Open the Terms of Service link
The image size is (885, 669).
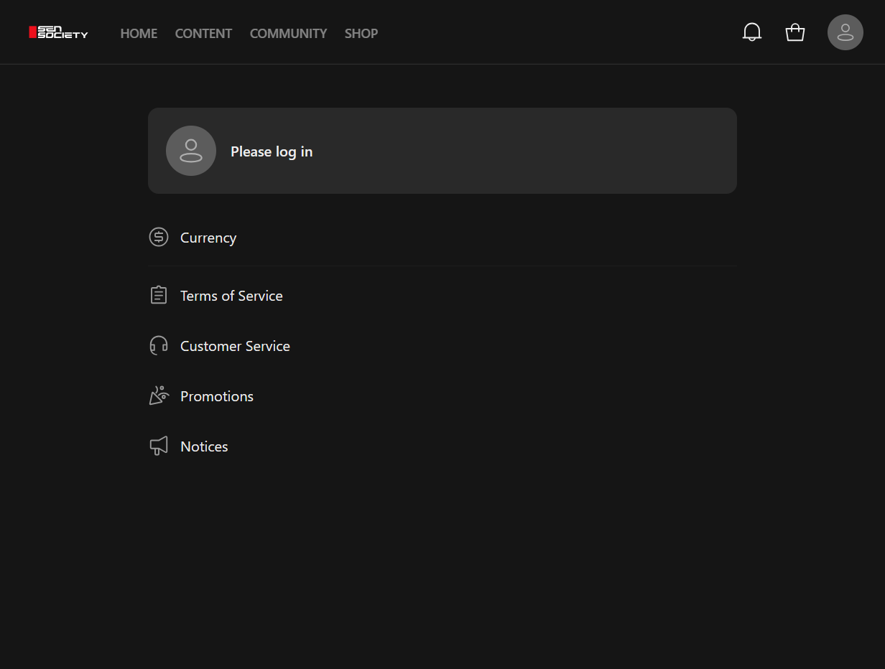point(231,296)
